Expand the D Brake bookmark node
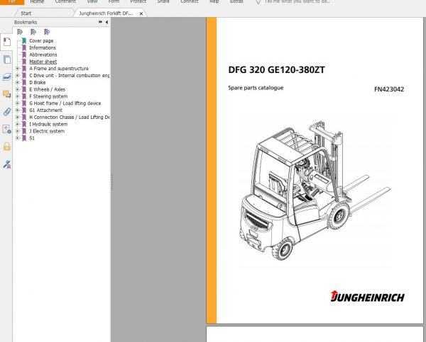This screenshot has height=342, width=426. tap(17, 82)
